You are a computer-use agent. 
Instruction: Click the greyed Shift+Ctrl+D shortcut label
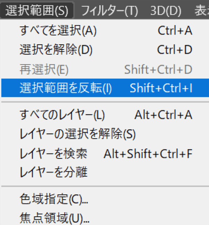158,69
